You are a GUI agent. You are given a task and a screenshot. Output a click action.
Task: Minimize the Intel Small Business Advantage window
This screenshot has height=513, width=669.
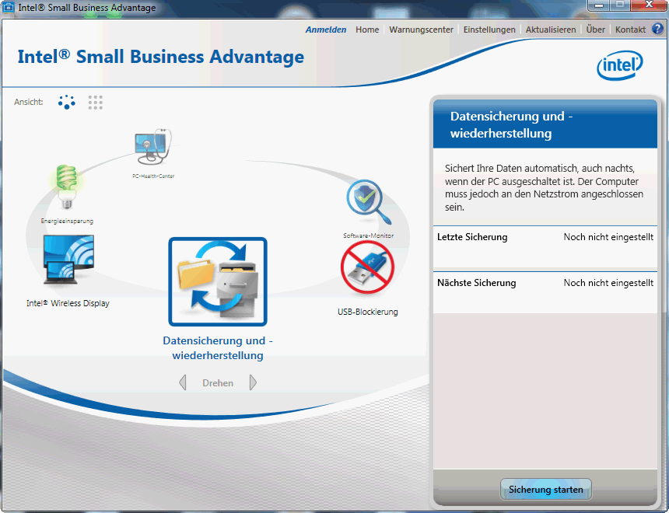(x=601, y=5)
